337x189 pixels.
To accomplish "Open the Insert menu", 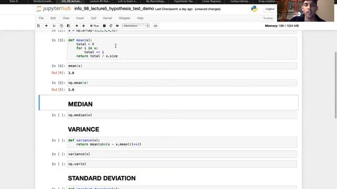I will coord(80,18).
